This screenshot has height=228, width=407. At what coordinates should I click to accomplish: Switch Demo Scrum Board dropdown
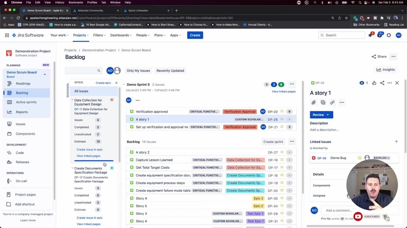click(45, 74)
